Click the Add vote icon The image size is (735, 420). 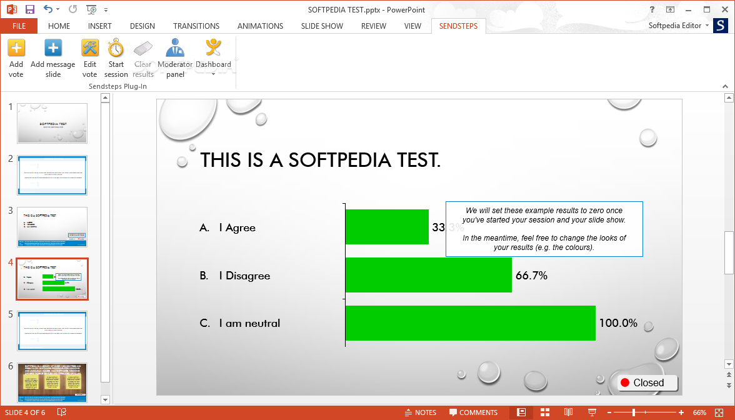pyautogui.click(x=16, y=47)
